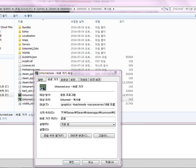Screen dimensions: 196x168
Task: Select the steam_api dll file icon
Action: (20, 74)
